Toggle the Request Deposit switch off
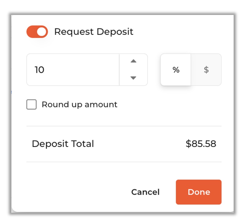248x223 pixels. 37,32
